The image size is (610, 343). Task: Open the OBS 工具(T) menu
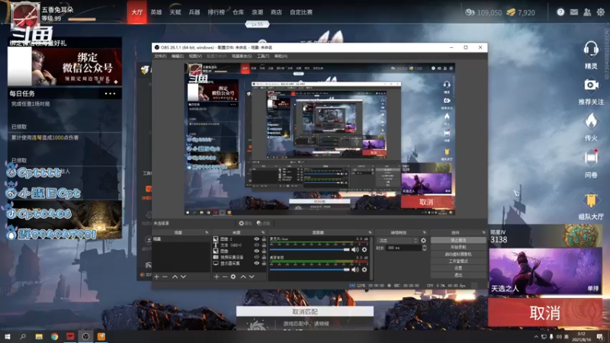263,56
